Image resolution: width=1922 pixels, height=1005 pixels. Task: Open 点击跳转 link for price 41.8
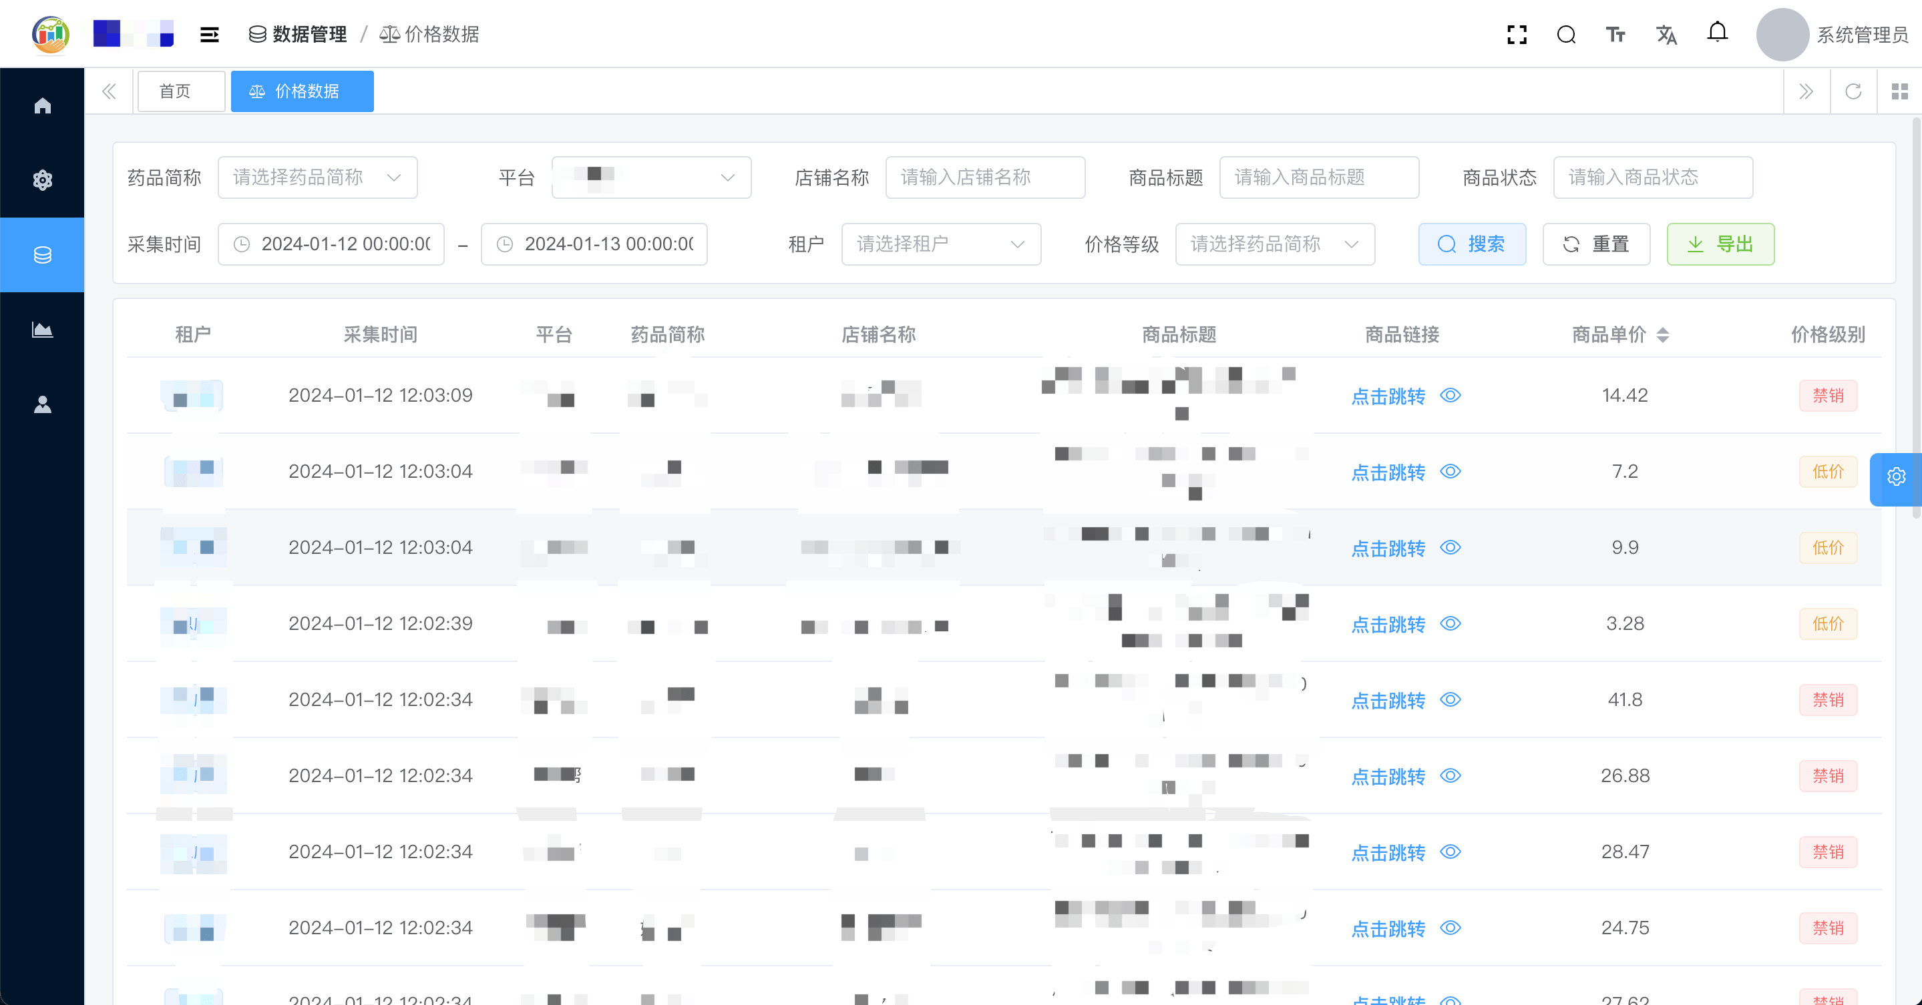[x=1388, y=700]
